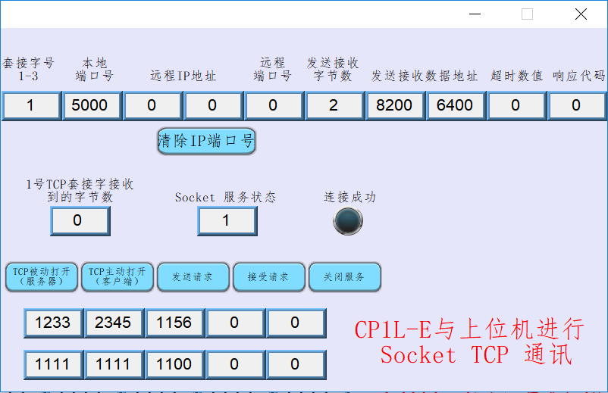Screen dimensions: 608x393
Task: Select the 套接字号 field showing 1
Action: 30,105
